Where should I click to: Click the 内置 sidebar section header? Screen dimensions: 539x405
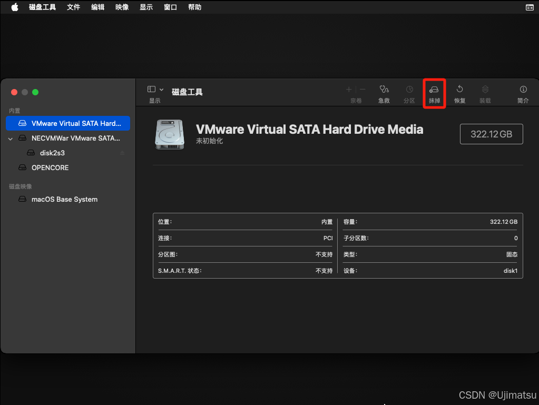[14, 111]
